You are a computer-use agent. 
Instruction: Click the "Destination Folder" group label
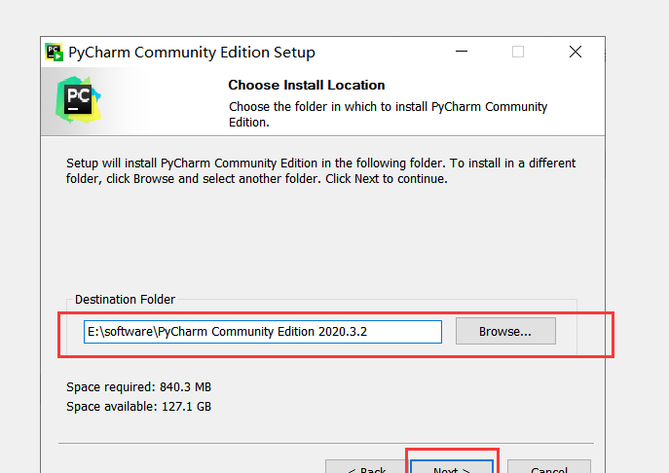125,300
